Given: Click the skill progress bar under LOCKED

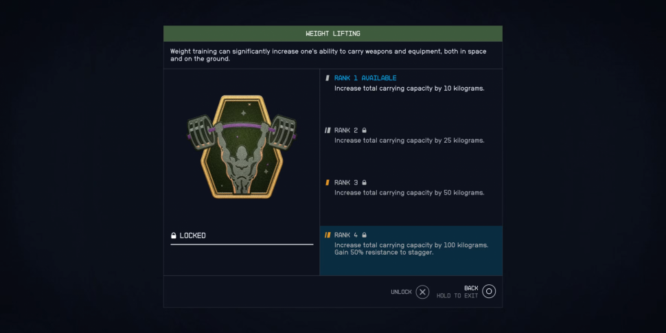Looking at the screenshot, I should pyautogui.click(x=242, y=244).
